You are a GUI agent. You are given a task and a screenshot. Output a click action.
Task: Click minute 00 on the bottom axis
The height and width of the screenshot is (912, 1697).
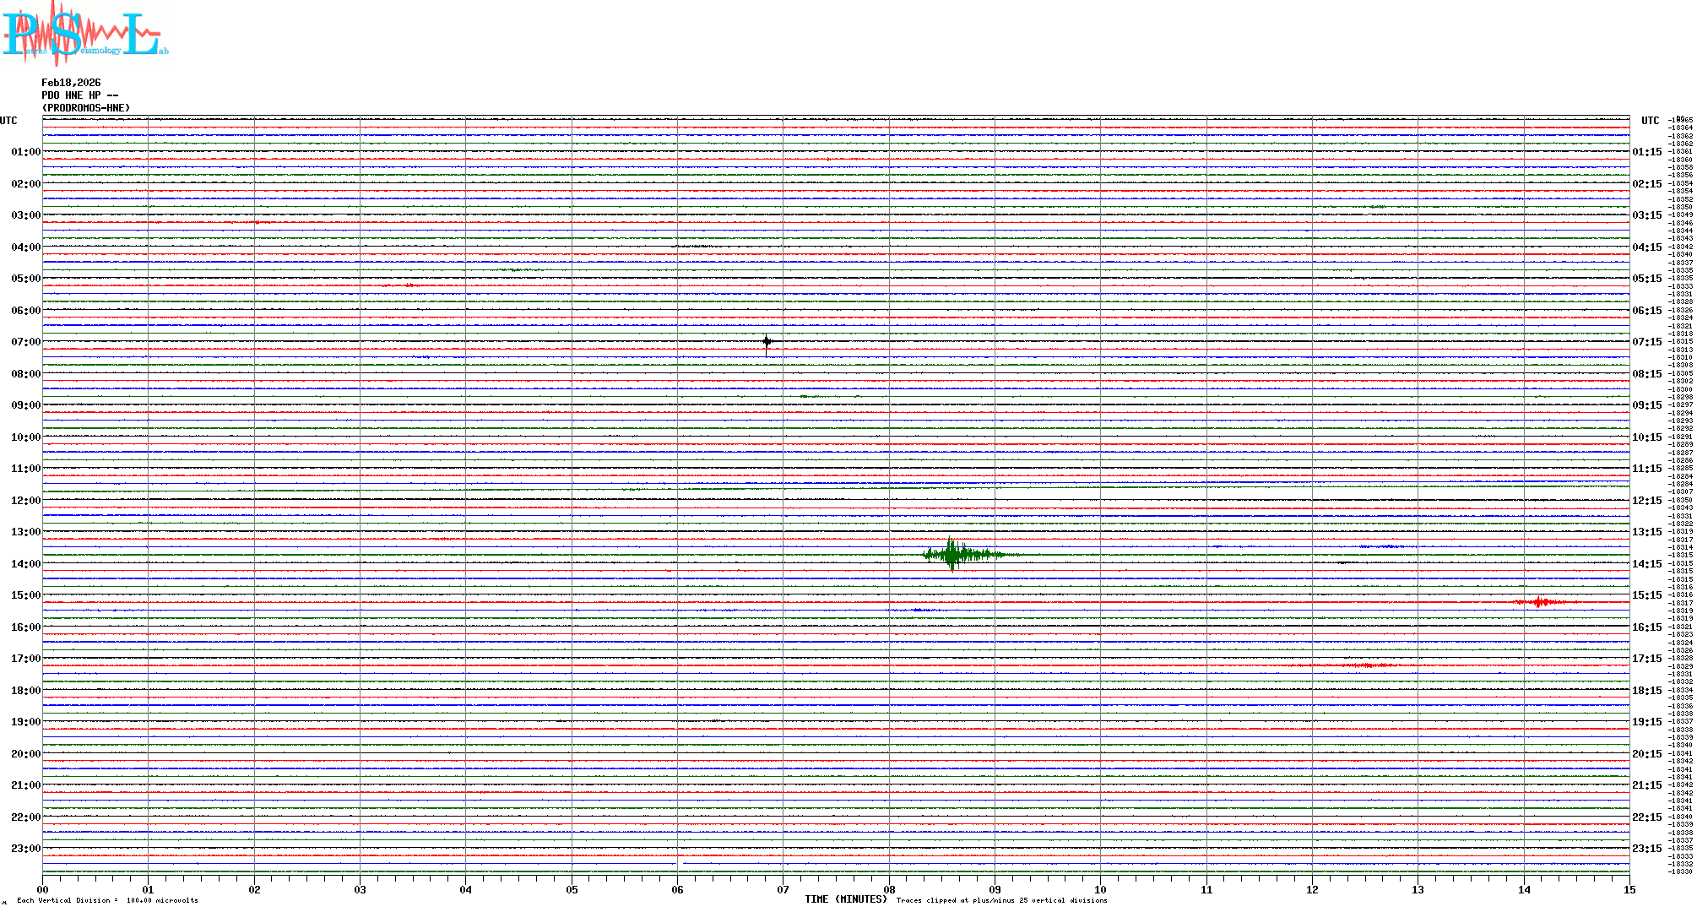[43, 889]
